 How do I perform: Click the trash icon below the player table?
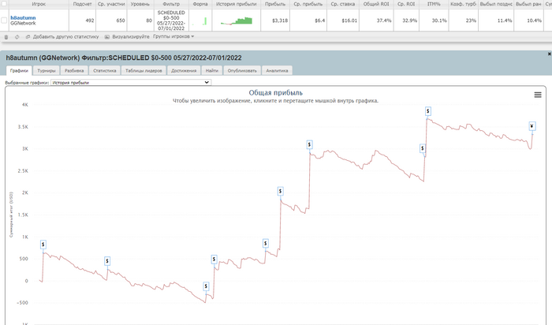pos(6,37)
